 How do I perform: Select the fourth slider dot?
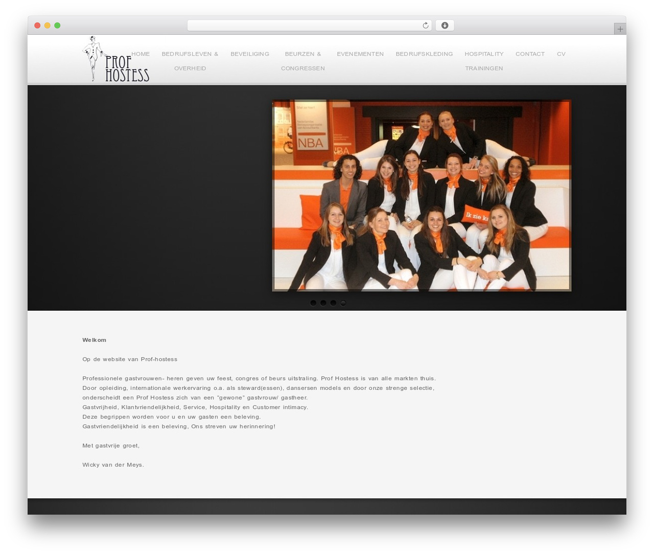click(343, 303)
